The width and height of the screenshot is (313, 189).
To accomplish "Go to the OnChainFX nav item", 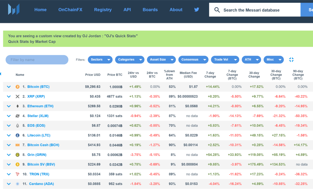I will [70, 10].
